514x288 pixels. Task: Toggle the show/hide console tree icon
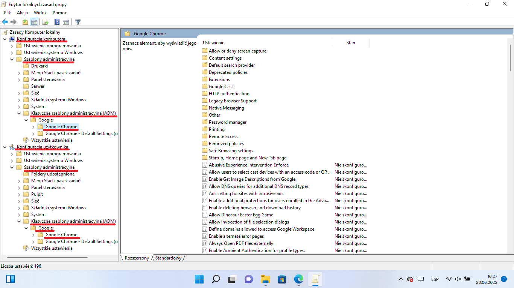(x=34, y=22)
